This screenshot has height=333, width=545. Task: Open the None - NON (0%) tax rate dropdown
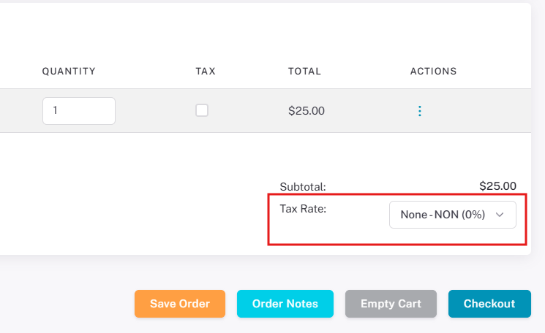[x=453, y=215]
